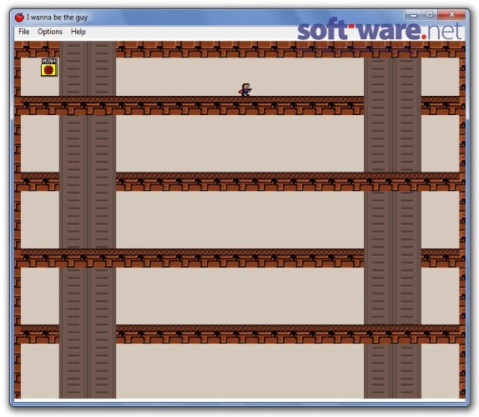Open the File menu

pos(24,32)
